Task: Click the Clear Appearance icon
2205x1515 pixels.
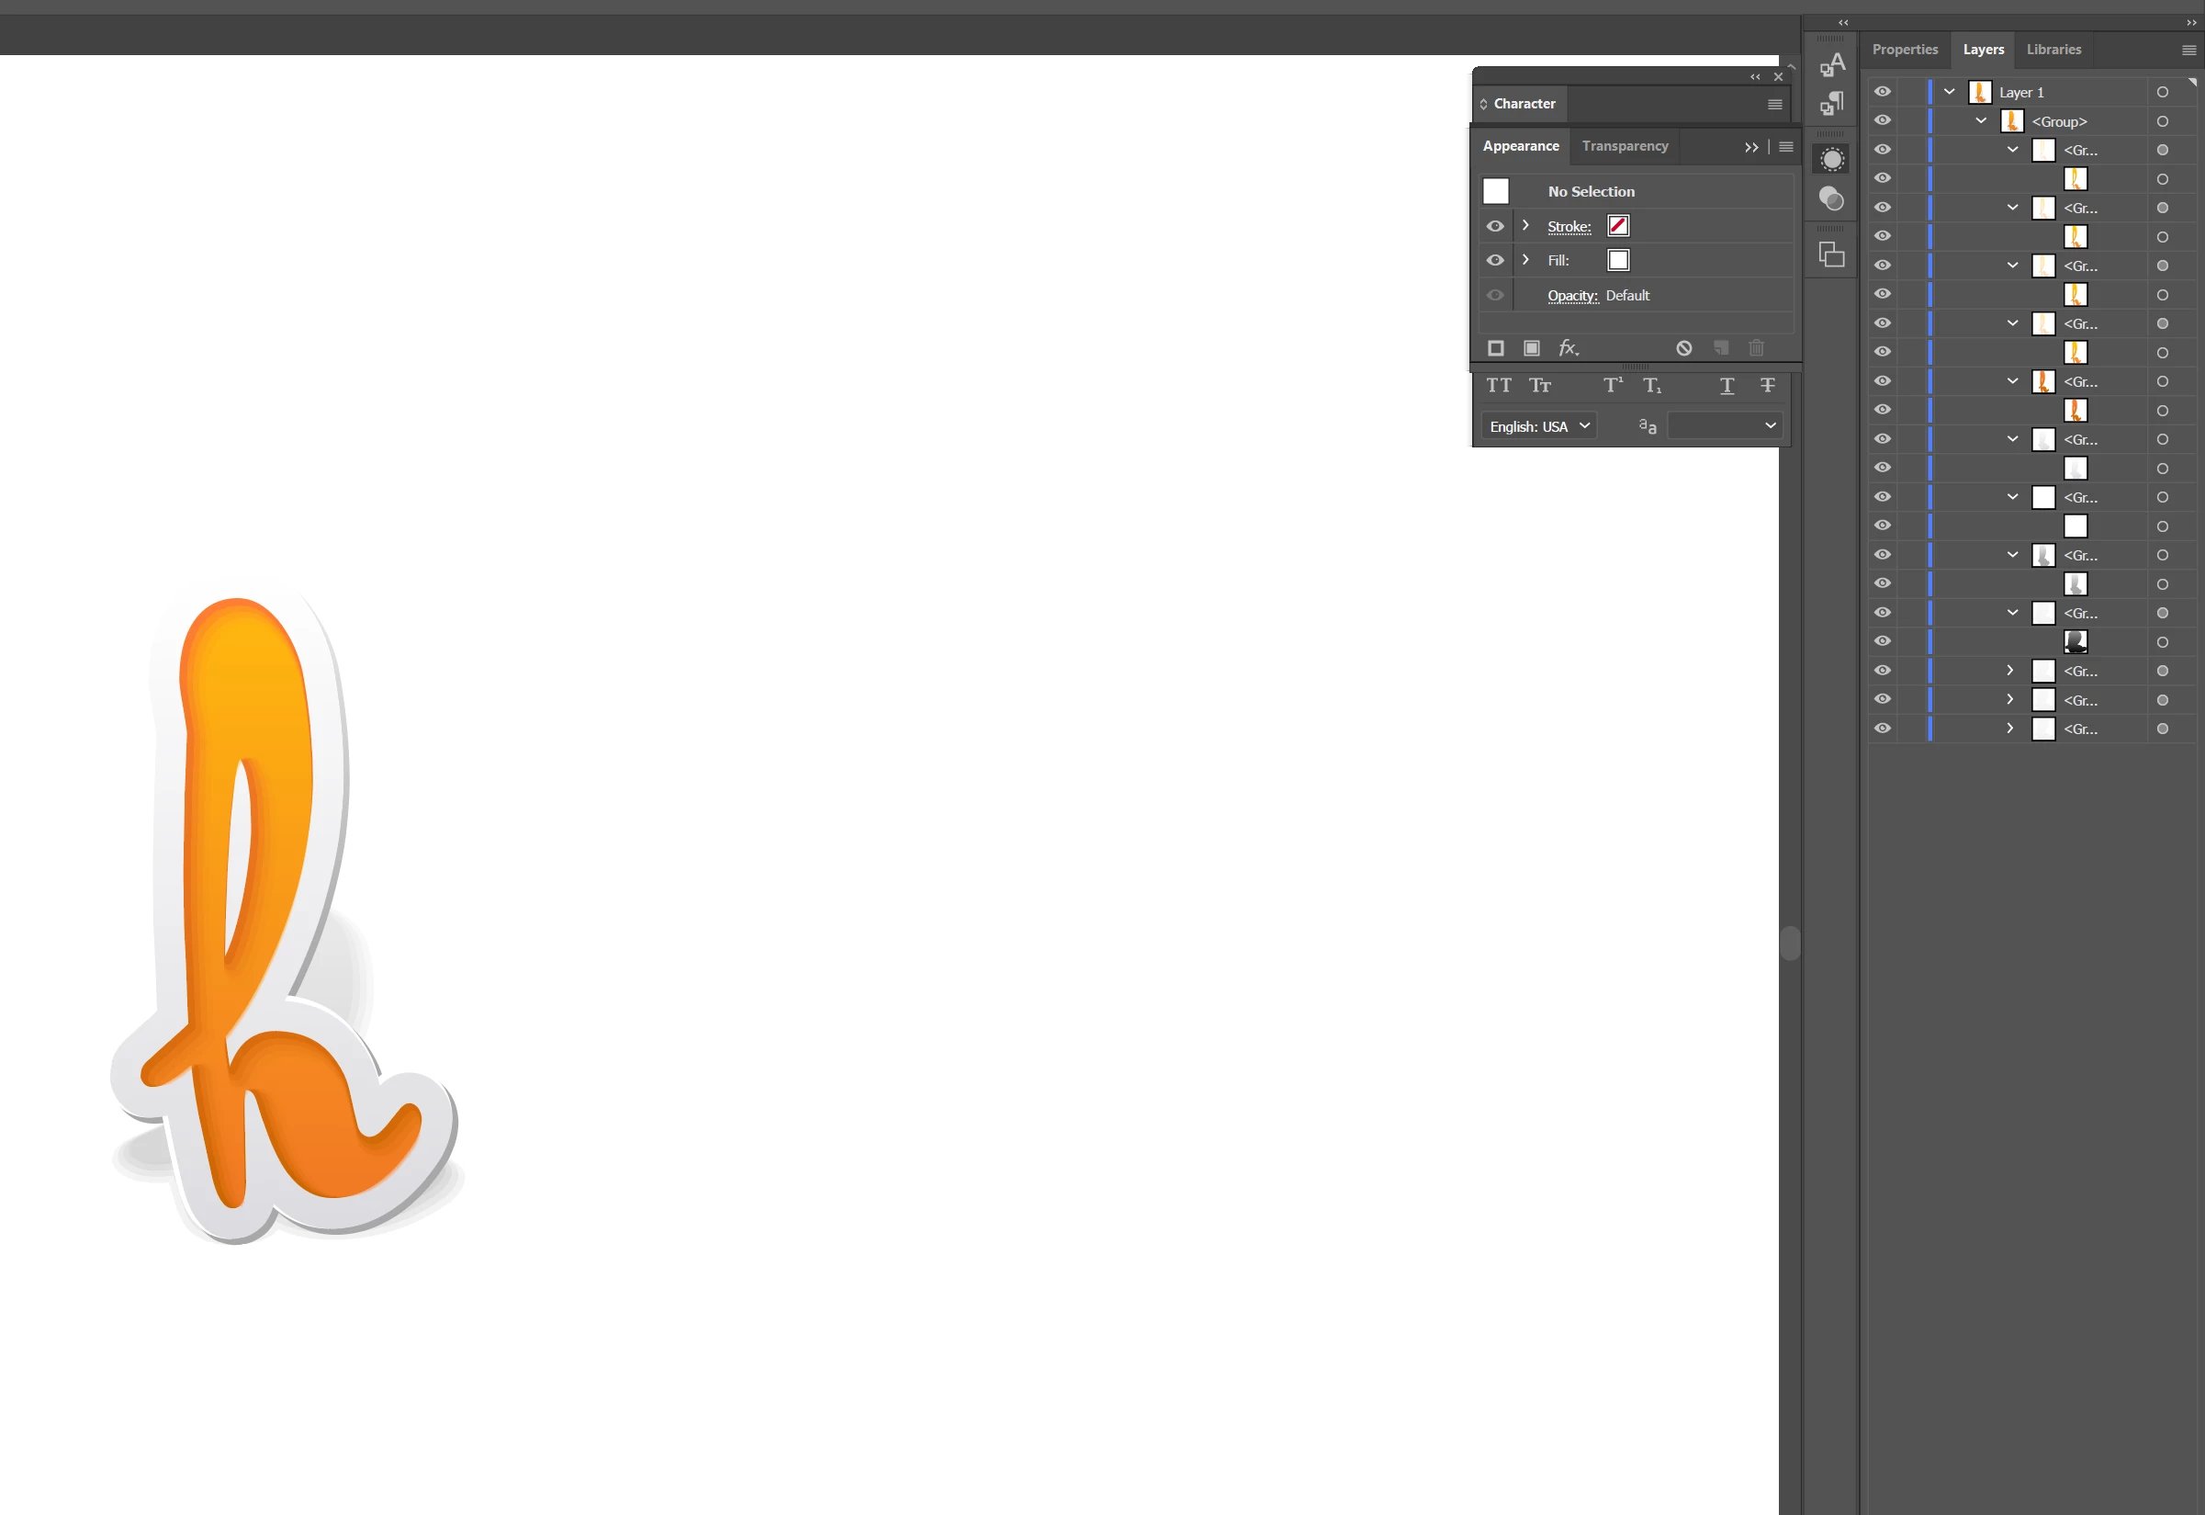Action: click(x=1684, y=348)
